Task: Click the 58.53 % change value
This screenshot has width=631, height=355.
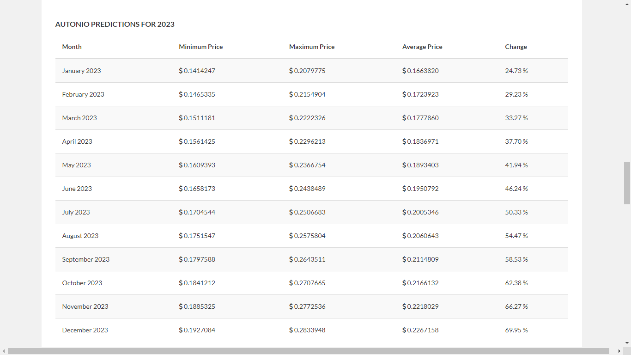Action: point(516,259)
